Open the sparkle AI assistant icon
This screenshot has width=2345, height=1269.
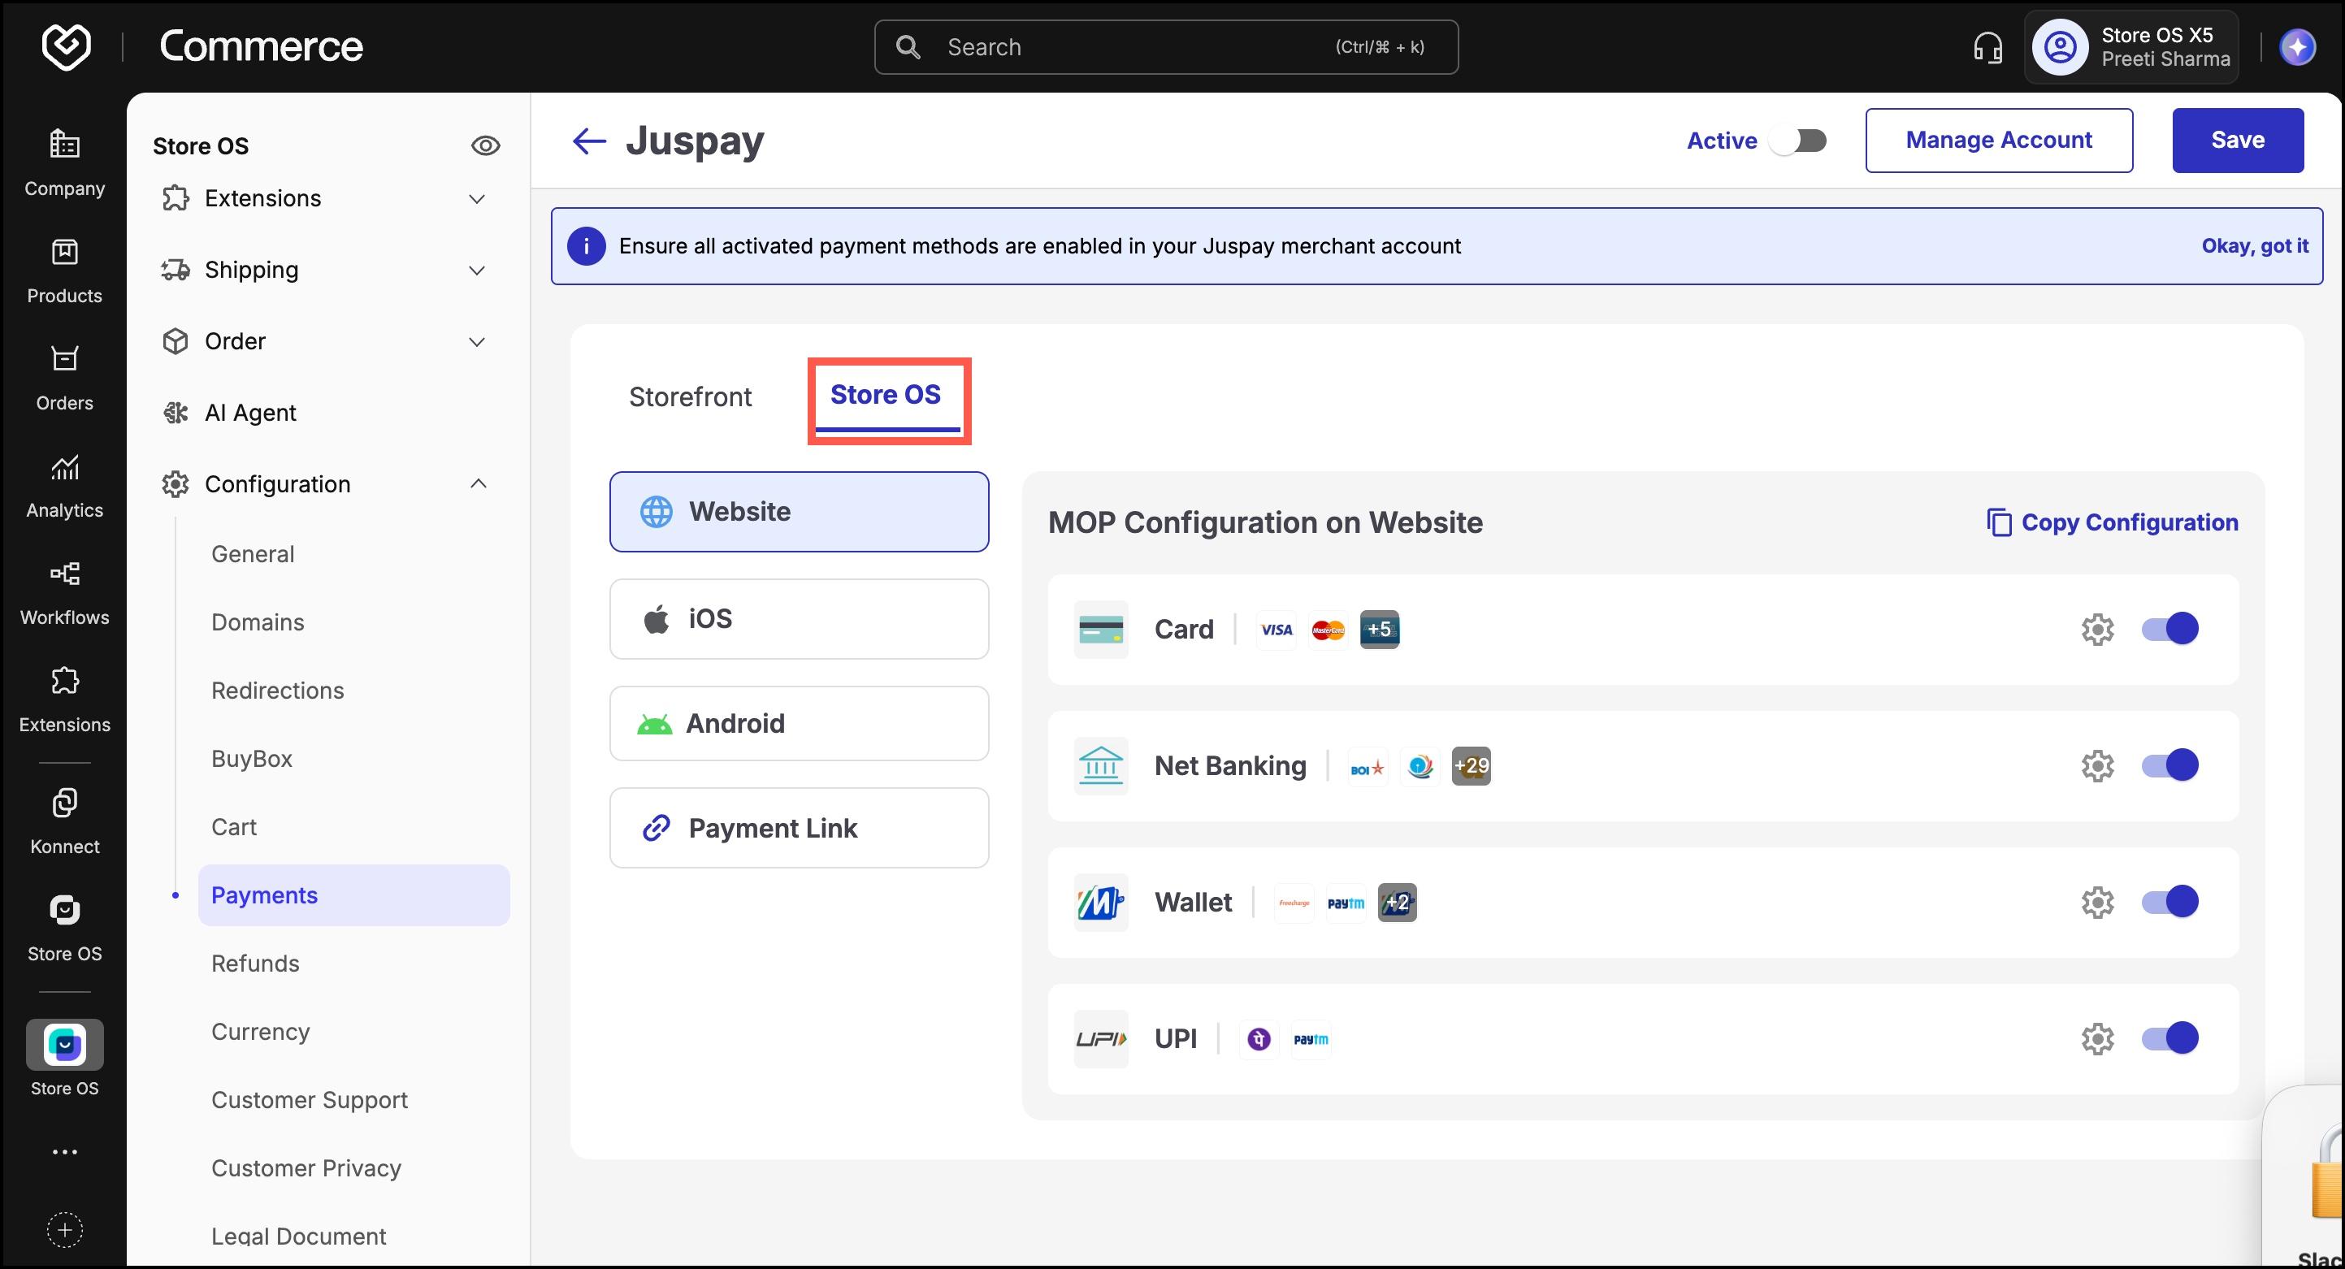click(x=2298, y=47)
